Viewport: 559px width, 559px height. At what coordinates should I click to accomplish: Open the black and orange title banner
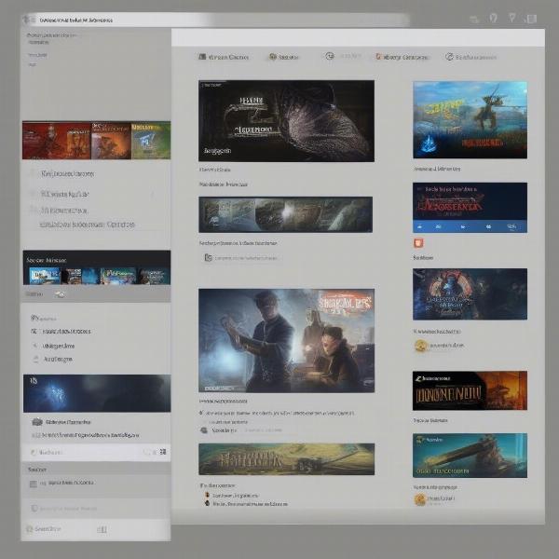[x=470, y=390]
